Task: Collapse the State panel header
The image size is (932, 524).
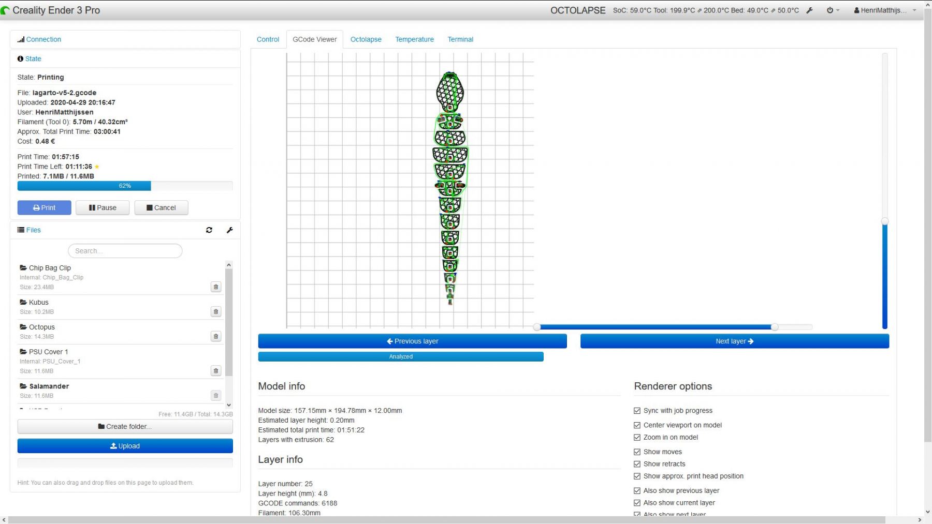Action: click(33, 59)
